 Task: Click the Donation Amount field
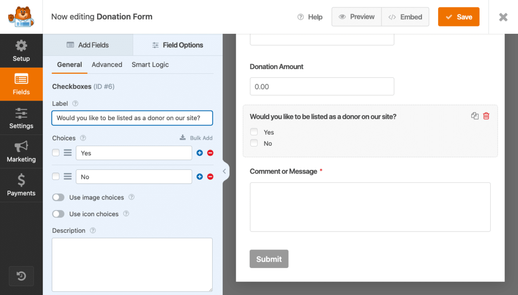(x=322, y=86)
